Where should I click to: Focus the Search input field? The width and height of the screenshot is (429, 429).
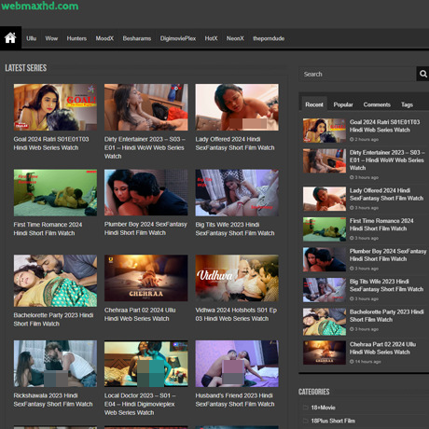point(357,74)
